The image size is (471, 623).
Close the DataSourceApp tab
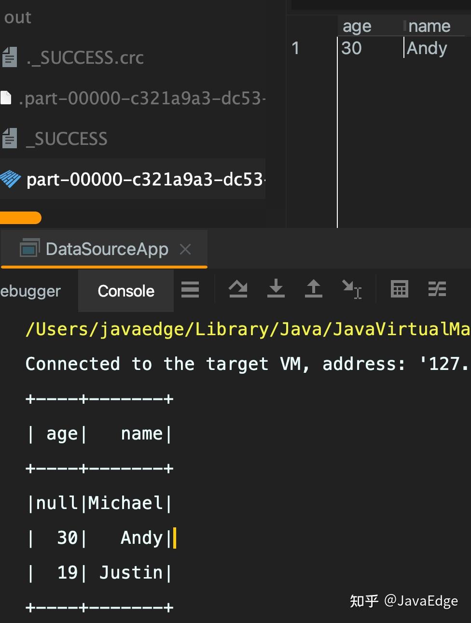click(185, 249)
